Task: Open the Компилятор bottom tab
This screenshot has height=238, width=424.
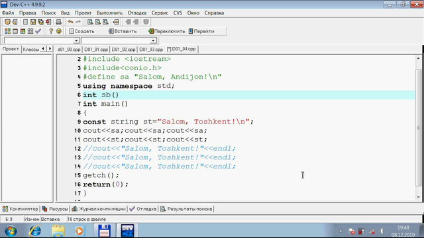Action: coord(21,209)
